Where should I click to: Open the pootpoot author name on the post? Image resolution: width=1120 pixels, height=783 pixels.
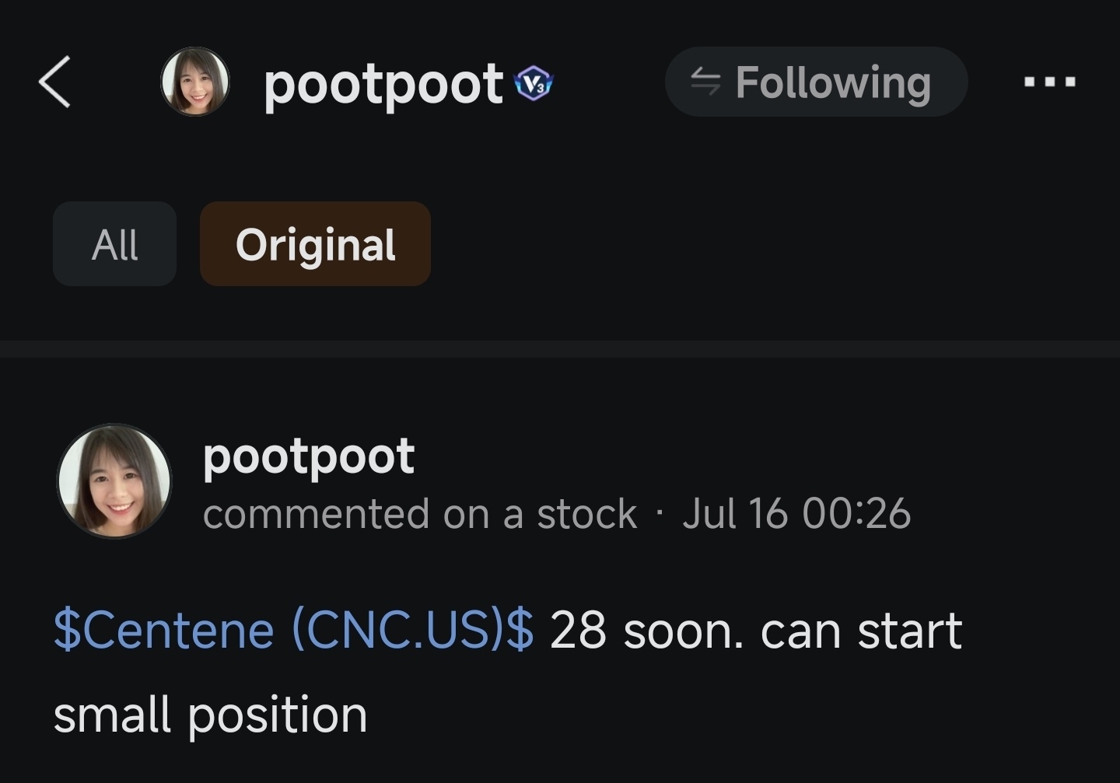309,457
